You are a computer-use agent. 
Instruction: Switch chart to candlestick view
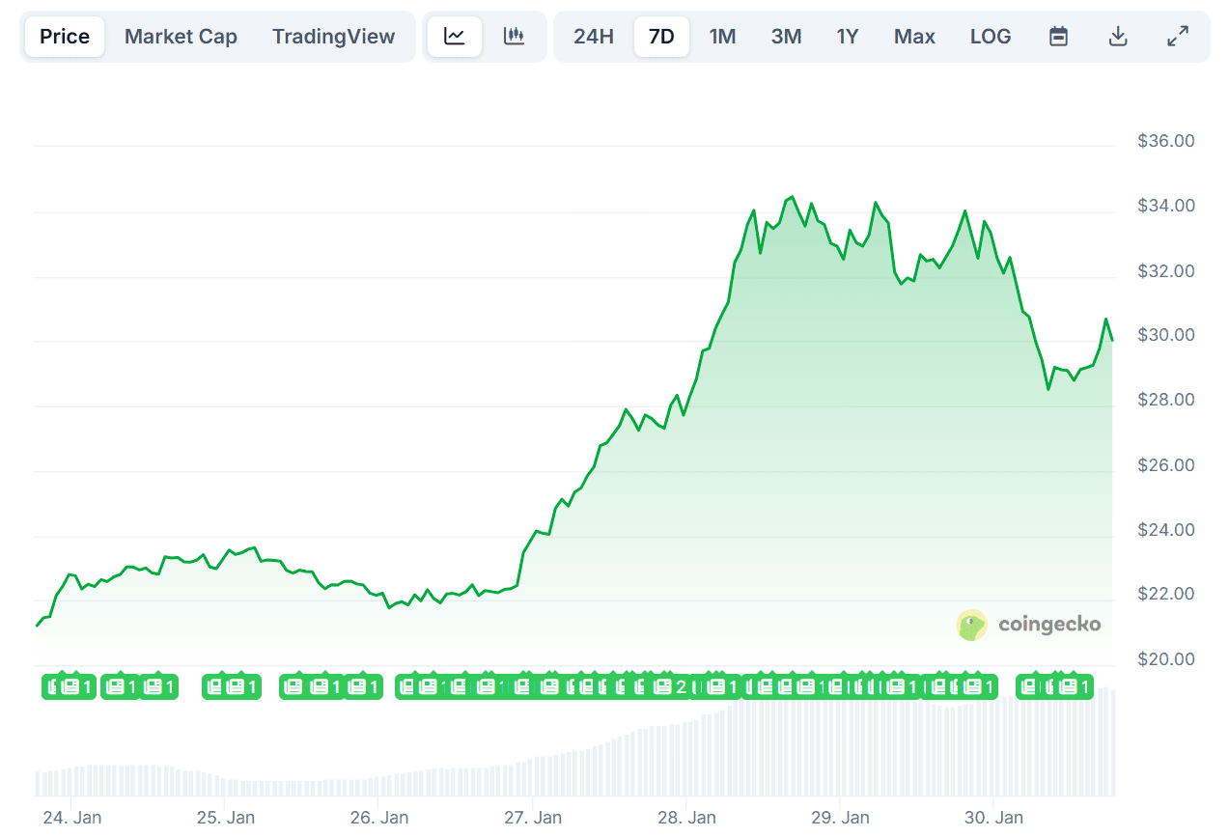[515, 36]
